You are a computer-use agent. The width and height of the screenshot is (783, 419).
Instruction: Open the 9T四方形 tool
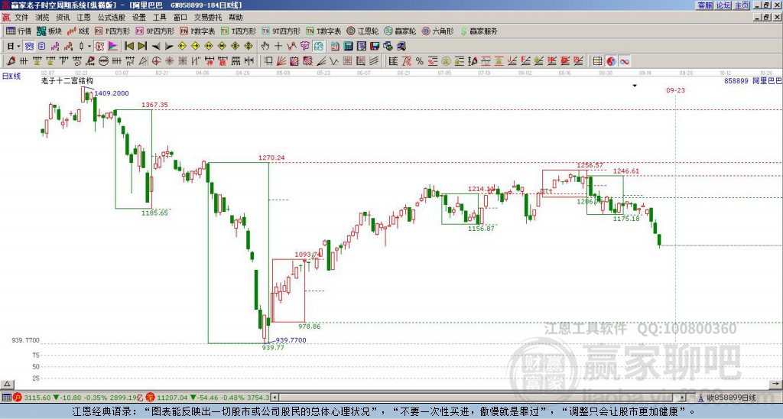click(x=281, y=31)
